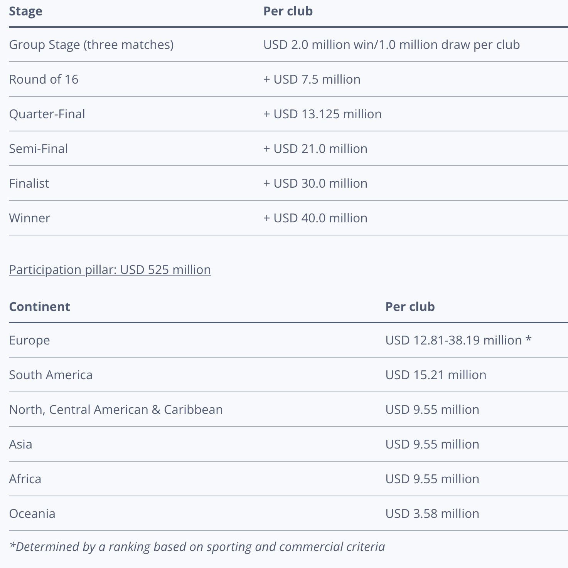Click the Winner row label
The width and height of the screenshot is (568, 568).
point(30,218)
